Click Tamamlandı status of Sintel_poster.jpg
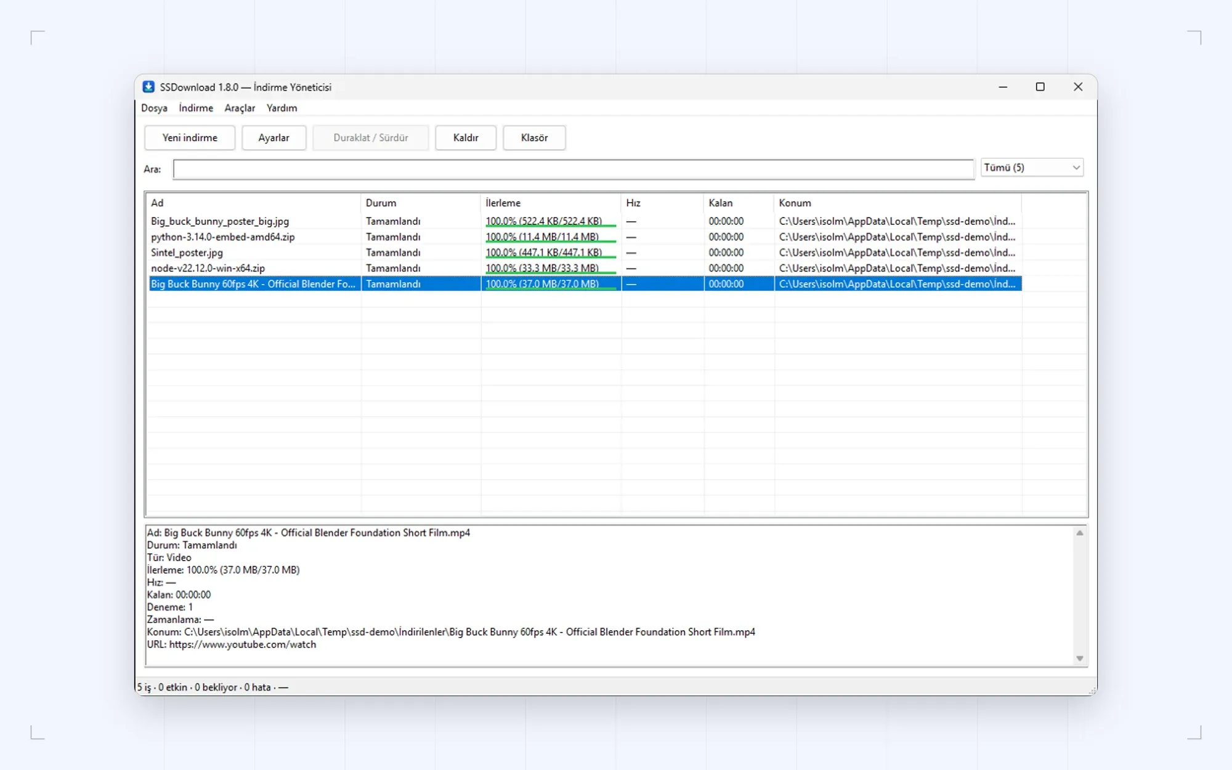 393,253
